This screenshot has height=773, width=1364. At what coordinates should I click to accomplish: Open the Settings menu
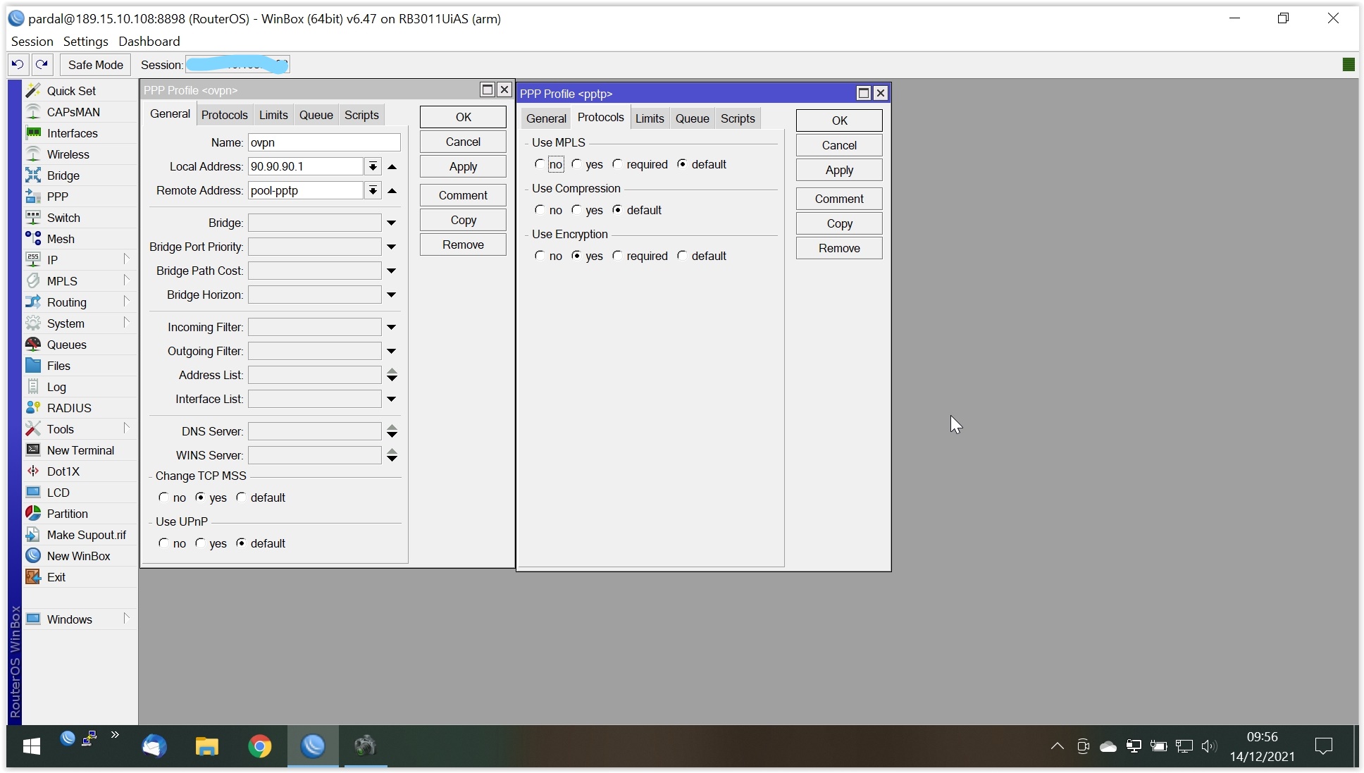click(x=85, y=41)
